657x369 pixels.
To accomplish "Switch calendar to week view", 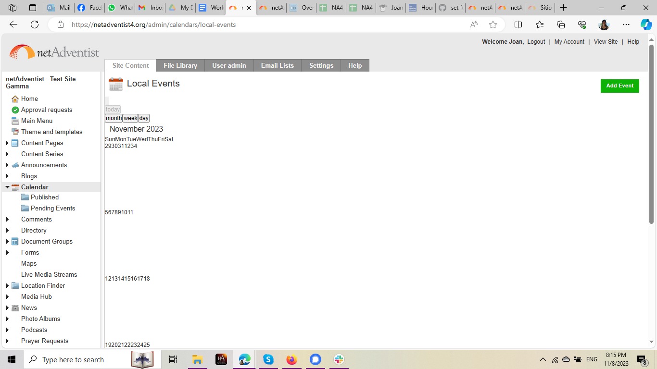I will (130, 118).
